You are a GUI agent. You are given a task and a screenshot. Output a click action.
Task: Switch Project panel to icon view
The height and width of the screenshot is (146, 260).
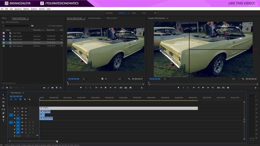point(7,88)
